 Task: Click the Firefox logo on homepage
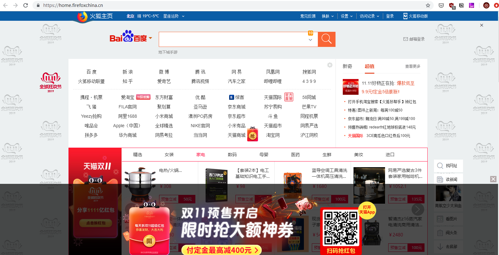coord(82,16)
